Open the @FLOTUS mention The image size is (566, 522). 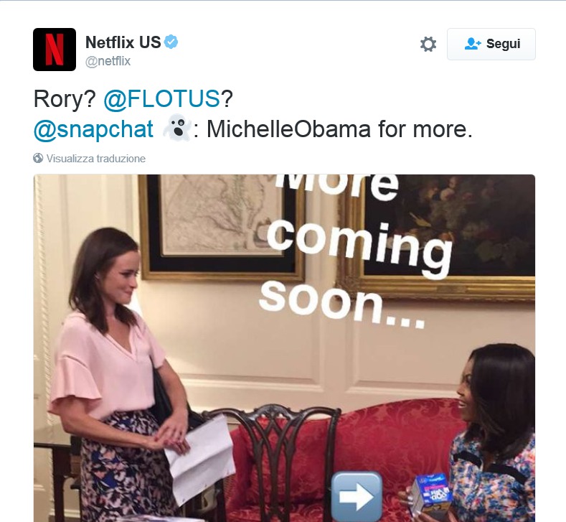162,98
